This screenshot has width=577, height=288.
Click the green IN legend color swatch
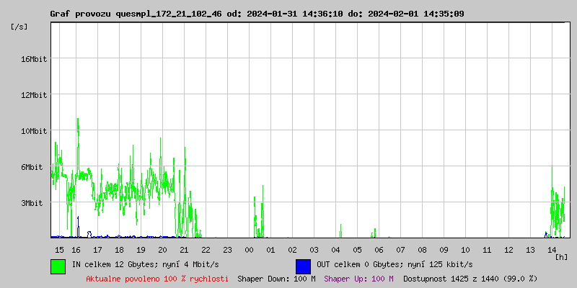click(x=58, y=266)
